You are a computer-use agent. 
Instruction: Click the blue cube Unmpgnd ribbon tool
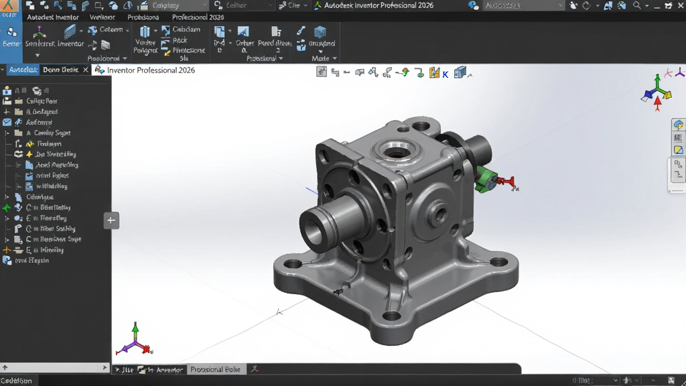(321, 36)
